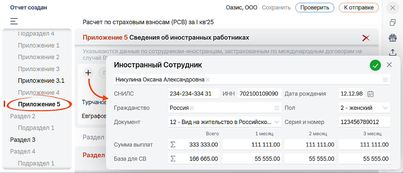Click the sum icon for Сумма выплат
The height and width of the screenshot is (173, 403).
173,145
